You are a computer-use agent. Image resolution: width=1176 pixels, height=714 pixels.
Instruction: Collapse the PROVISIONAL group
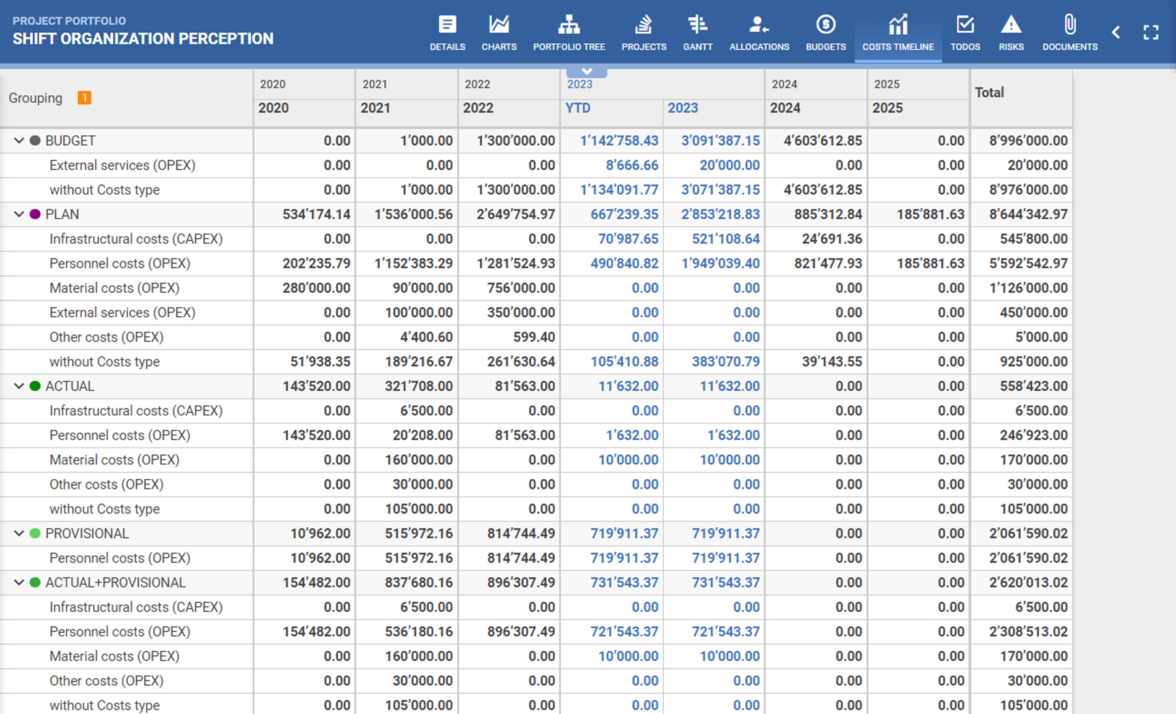click(19, 533)
